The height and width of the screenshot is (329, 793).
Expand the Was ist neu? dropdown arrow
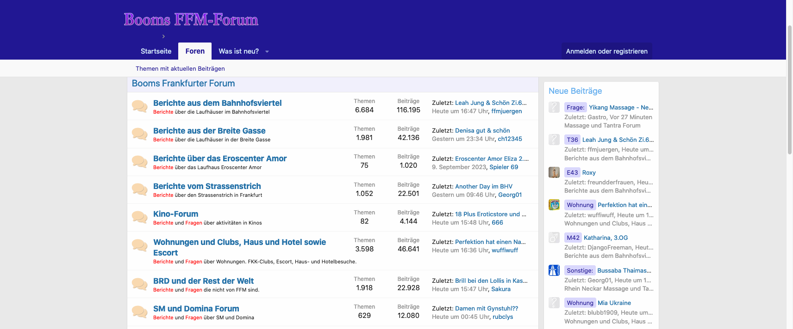point(267,52)
